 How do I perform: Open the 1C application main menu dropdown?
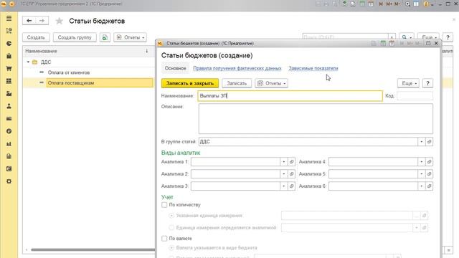(11, 4)
